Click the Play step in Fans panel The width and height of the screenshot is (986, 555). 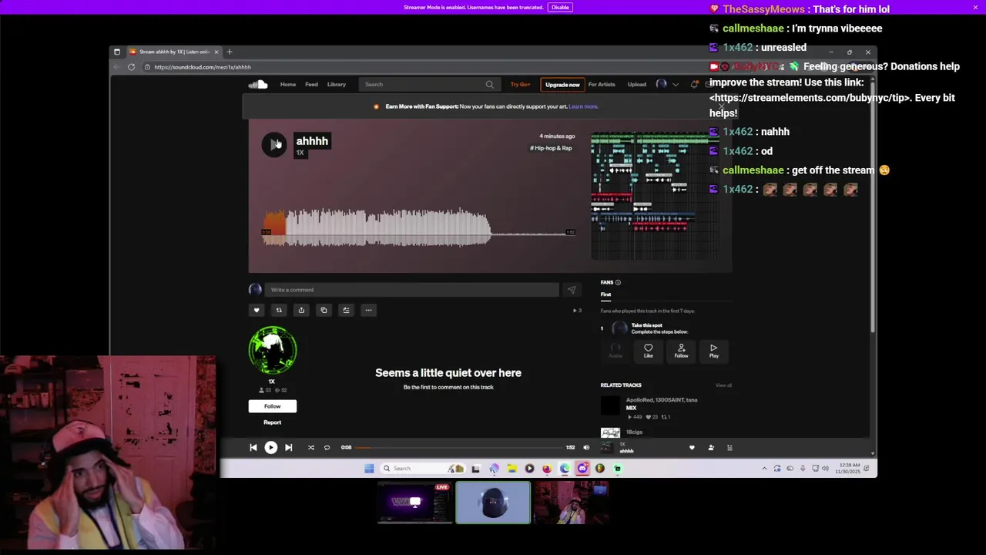point(714,351)
